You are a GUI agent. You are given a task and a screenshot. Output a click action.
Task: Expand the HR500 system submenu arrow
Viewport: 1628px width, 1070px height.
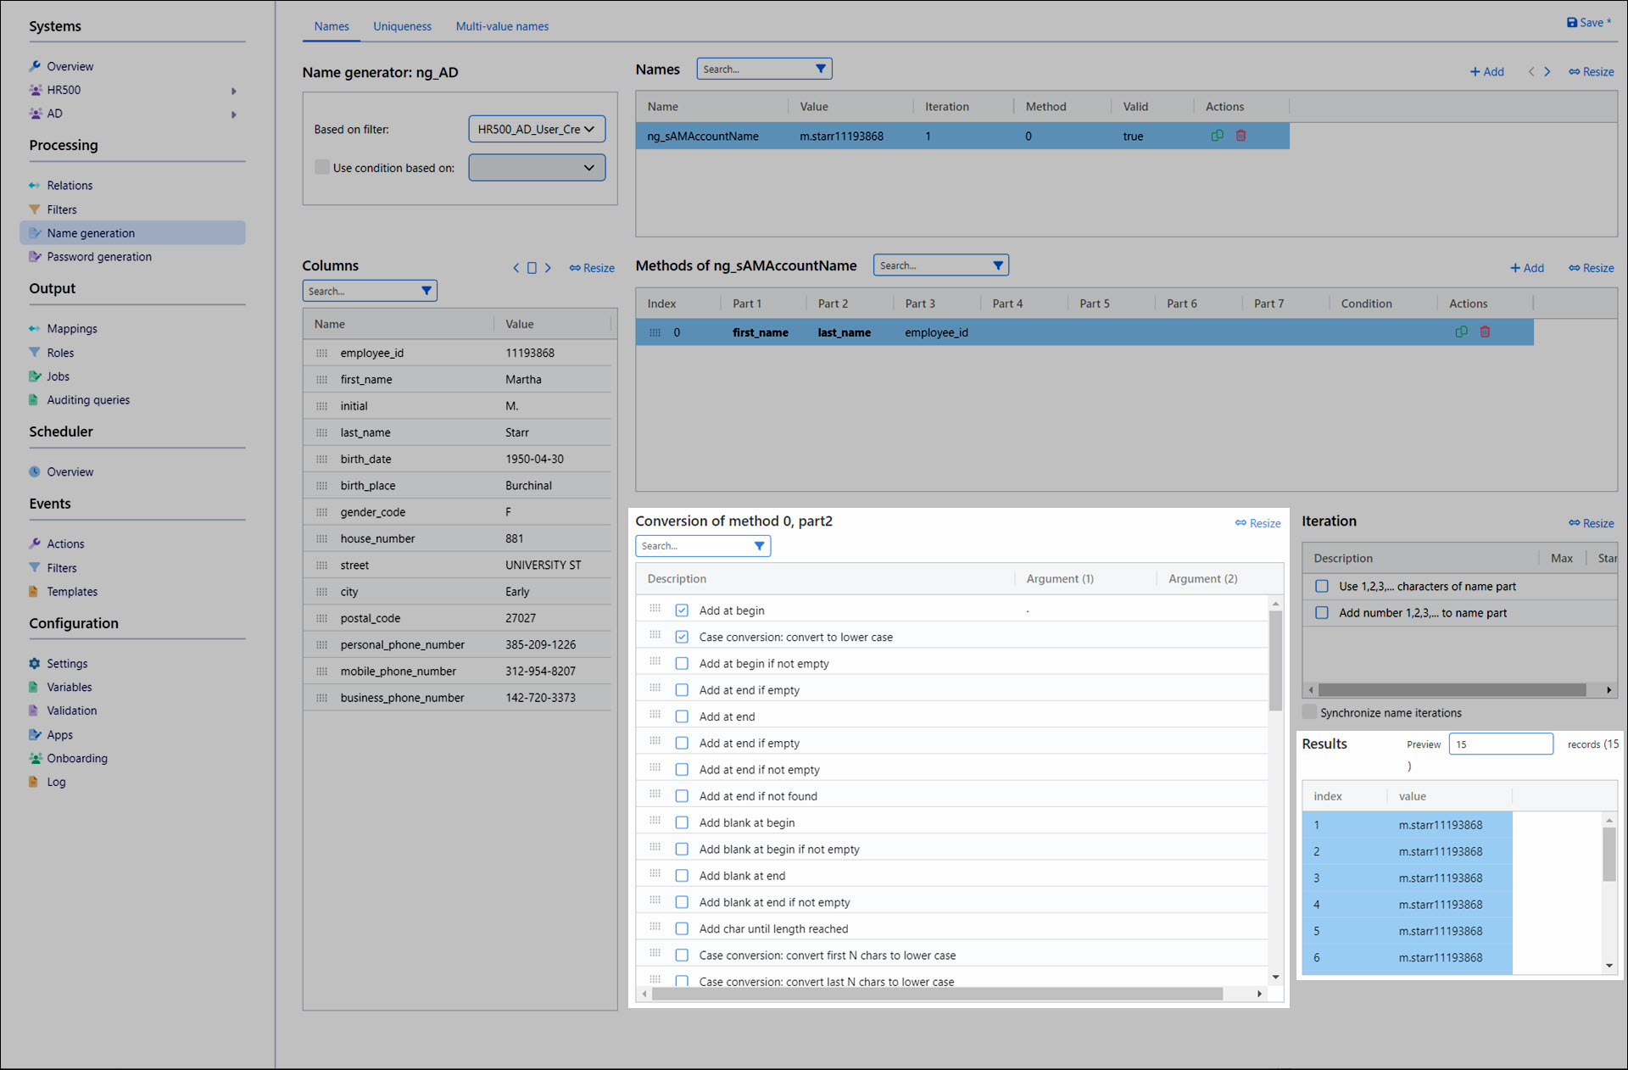(x=234, y=91)
